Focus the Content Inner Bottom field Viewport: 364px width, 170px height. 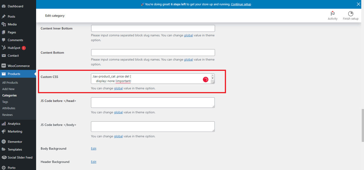click(153, 28)
